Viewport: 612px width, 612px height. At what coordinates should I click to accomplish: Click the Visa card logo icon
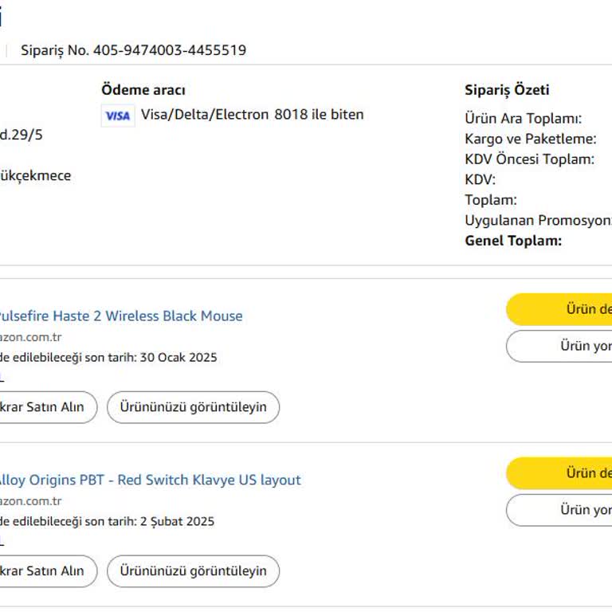(118, 116)
